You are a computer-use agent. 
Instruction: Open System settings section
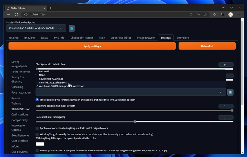click(16, 98)
